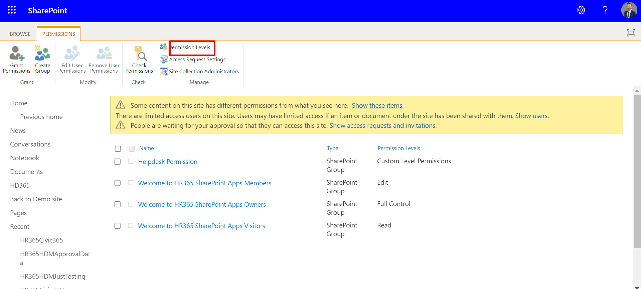Image resolution: width=641 pixels, height=289 pixels.
Task: Open Site Collection Administrators
Action: tap(204, 72)
